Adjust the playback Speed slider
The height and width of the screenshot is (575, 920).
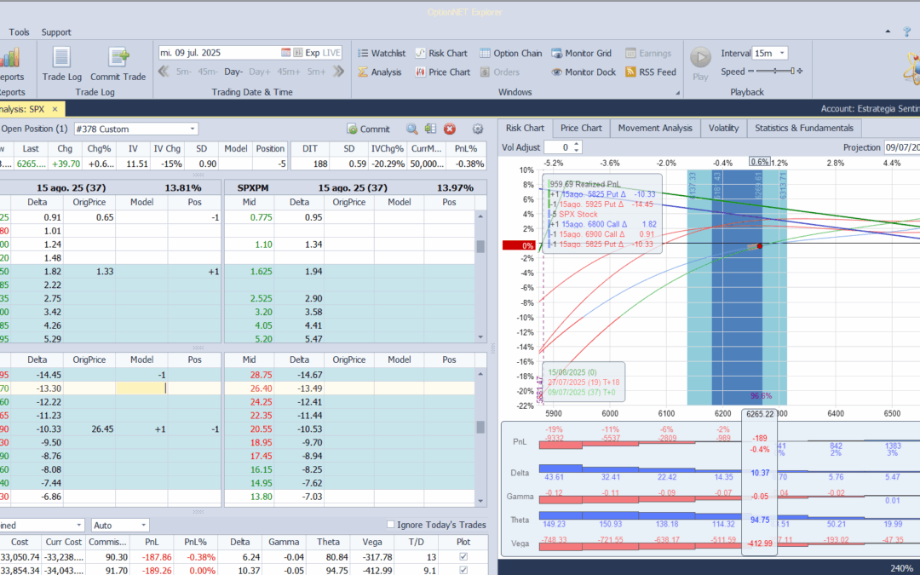pos(775,71)
